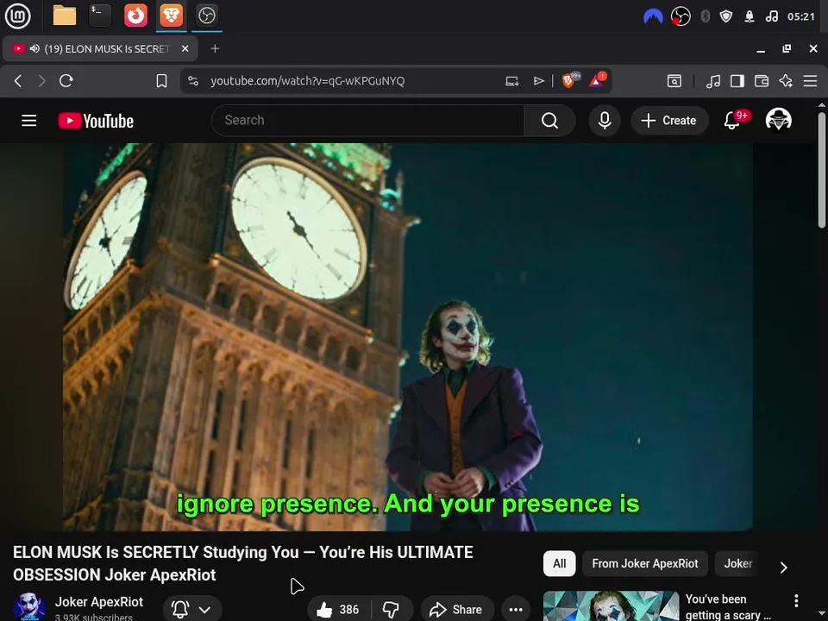Click the OBS recording tray icon
Viewport: 828px width, 621px height.
click(x=681, y=17)
